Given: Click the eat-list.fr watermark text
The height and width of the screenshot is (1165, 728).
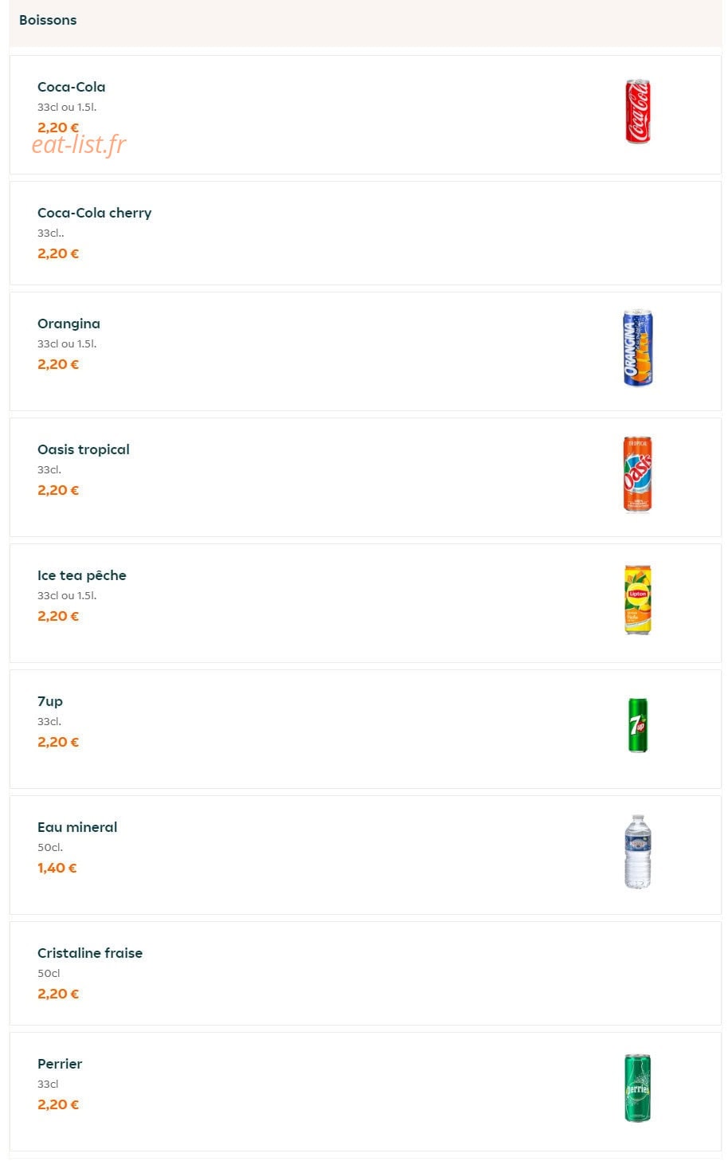Looking at the screenshot, I should (x=79, y=144).
